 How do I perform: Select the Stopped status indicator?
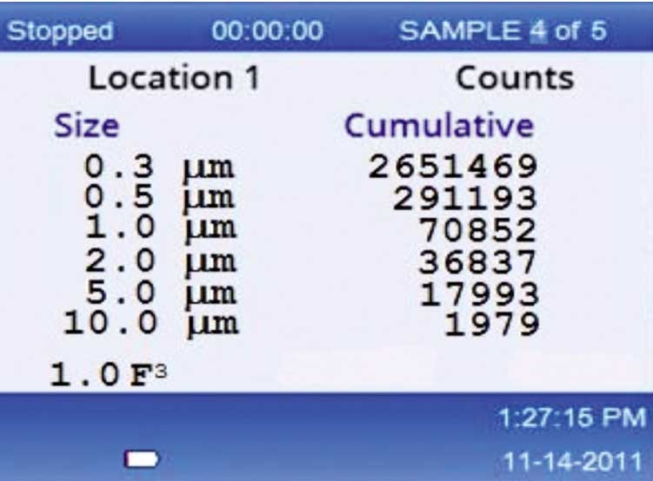click(x=60, y=31)
